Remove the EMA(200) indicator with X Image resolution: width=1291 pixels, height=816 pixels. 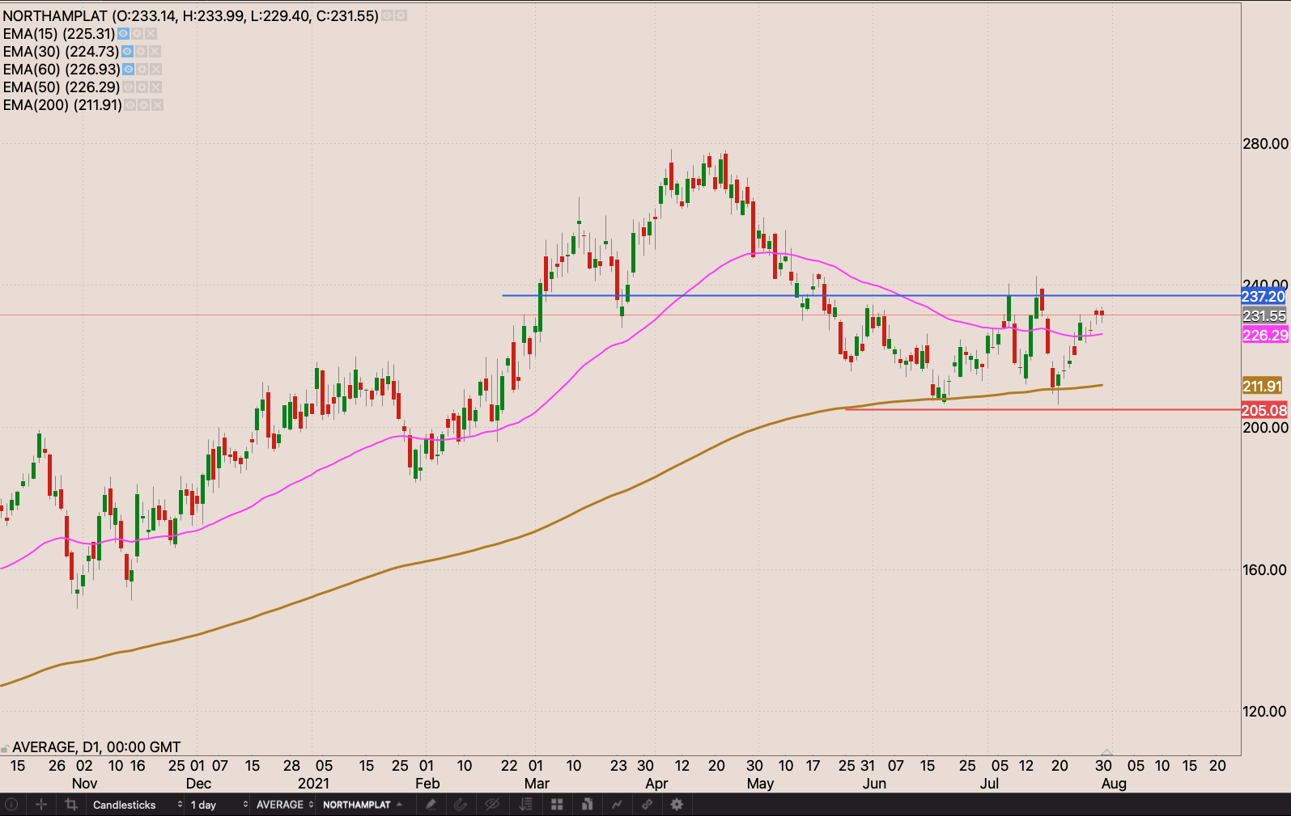158,105
